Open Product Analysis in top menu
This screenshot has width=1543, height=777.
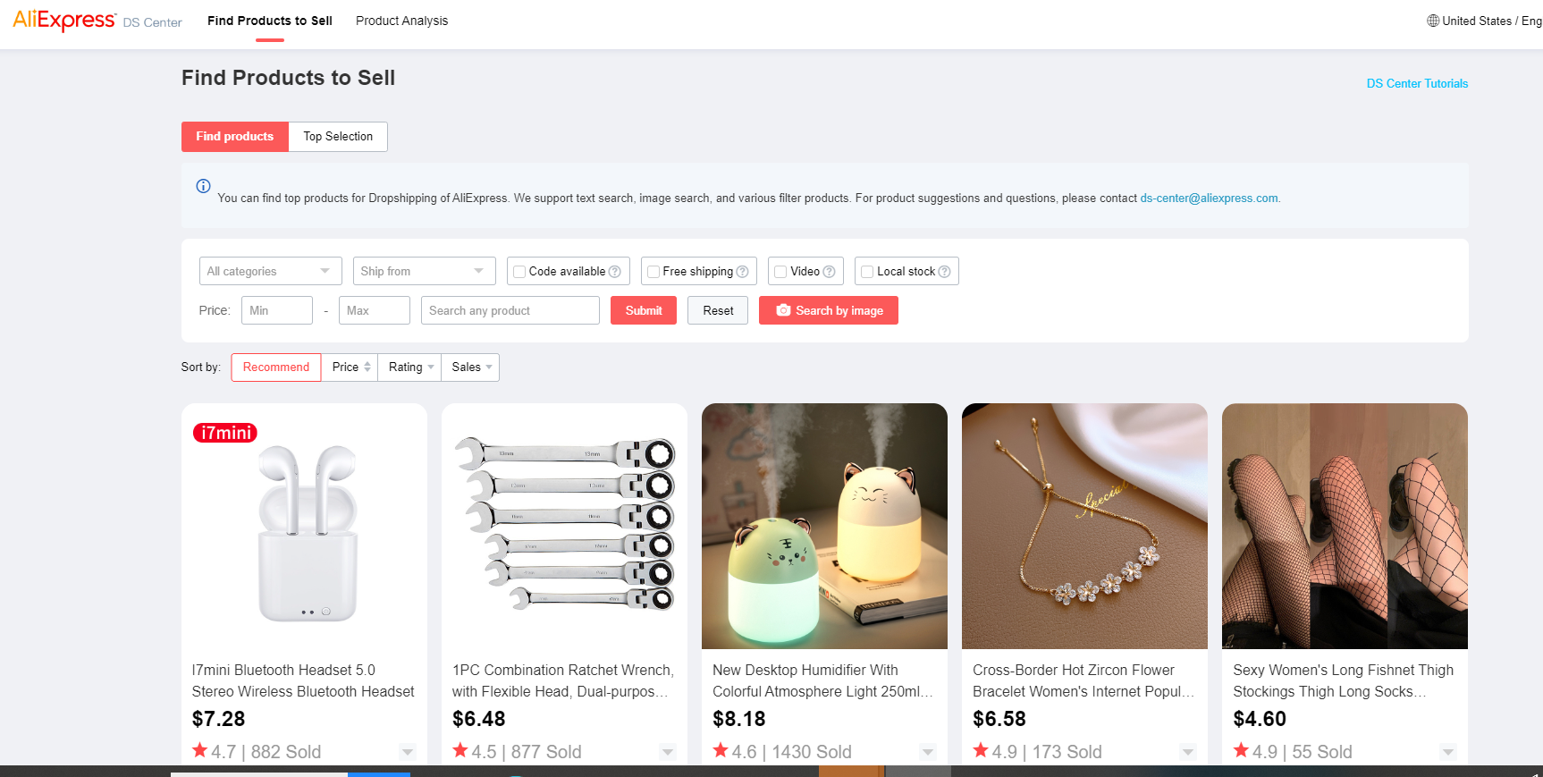(401, 21)
